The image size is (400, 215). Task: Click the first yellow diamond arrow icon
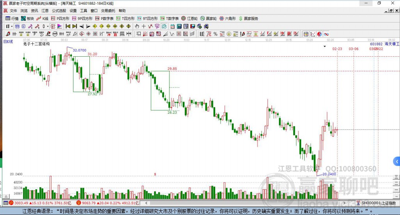(x=95, y=26)
